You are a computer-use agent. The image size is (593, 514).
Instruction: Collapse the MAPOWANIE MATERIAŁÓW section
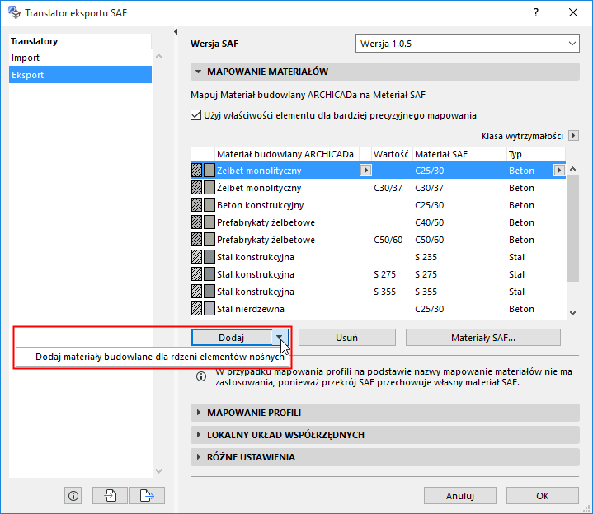[x=199, y=72]
